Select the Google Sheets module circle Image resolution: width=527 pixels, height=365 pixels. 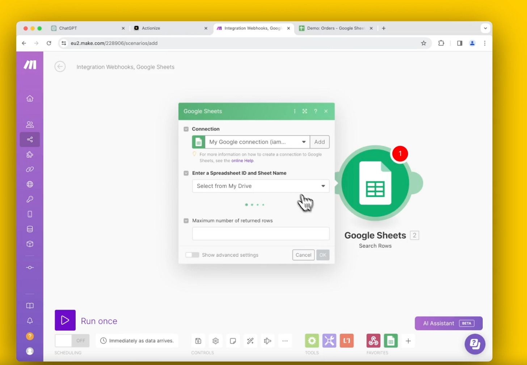375,183
